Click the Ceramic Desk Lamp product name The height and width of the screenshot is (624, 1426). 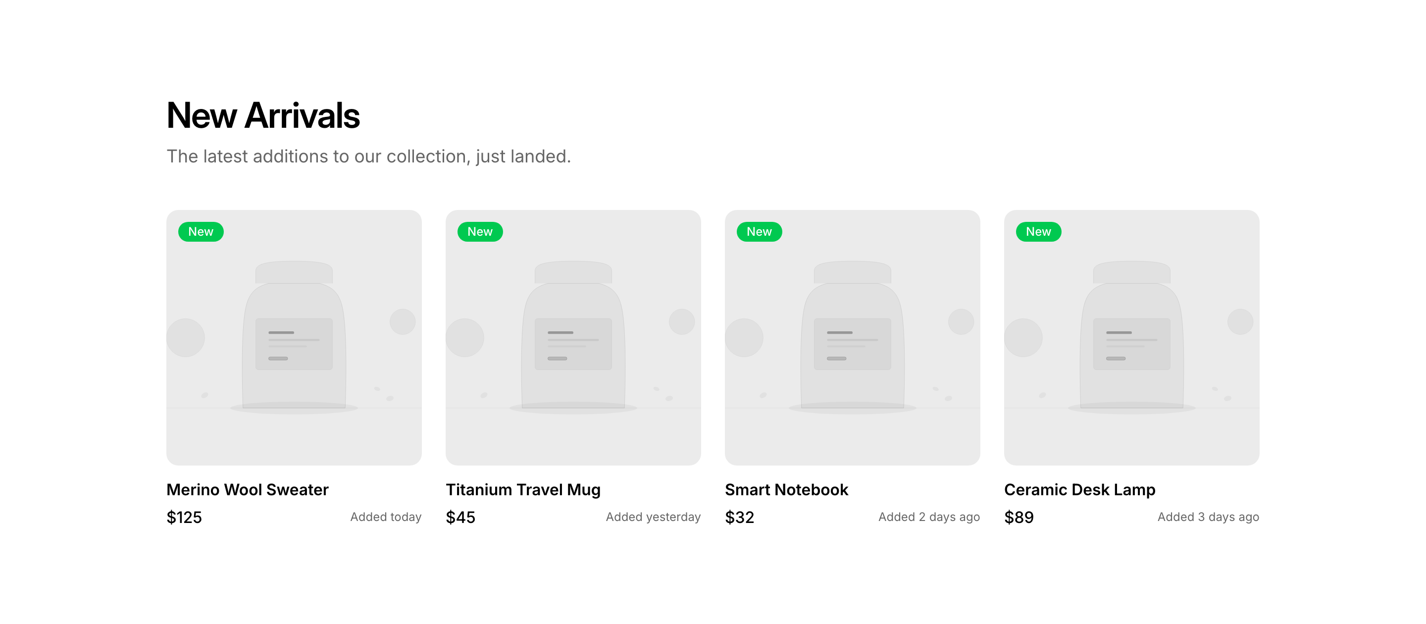pos(1079,489)
